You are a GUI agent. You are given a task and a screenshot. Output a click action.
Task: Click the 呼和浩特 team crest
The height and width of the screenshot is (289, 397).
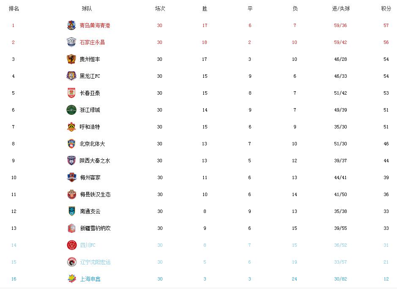coord(71,127)
